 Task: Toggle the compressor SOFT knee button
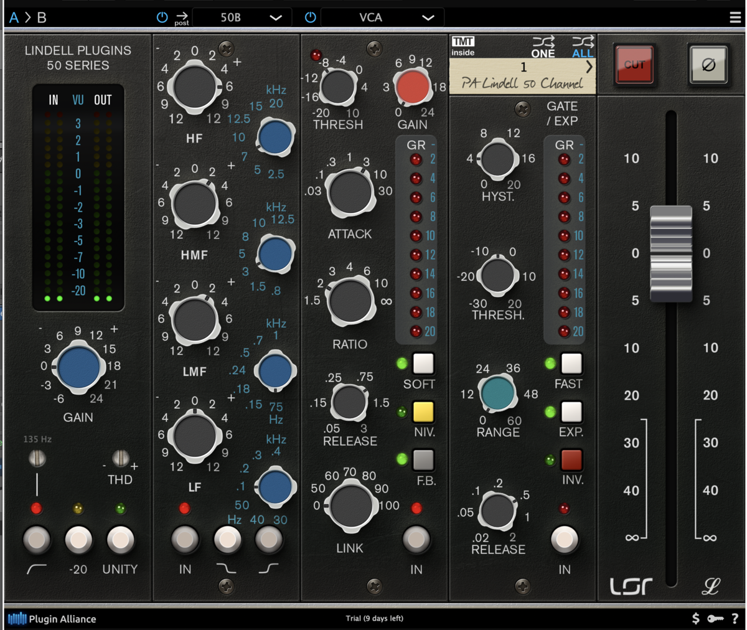tap(423, 363)
